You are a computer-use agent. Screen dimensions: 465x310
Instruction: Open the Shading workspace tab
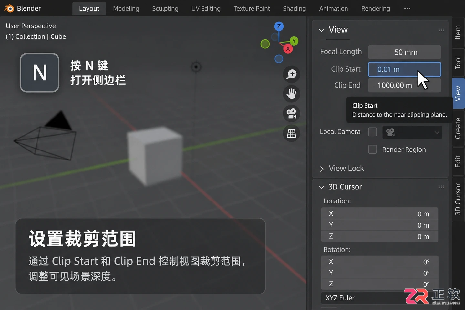click(294, 9)
